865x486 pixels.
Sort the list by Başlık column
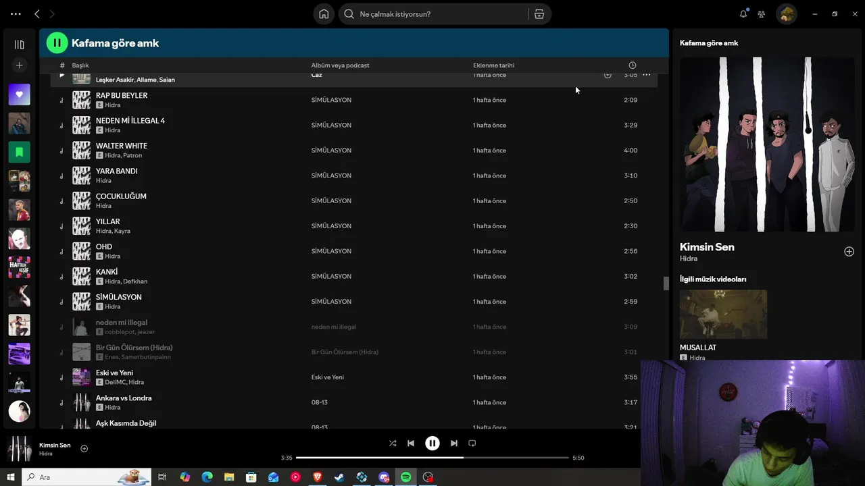click(80, 65)
